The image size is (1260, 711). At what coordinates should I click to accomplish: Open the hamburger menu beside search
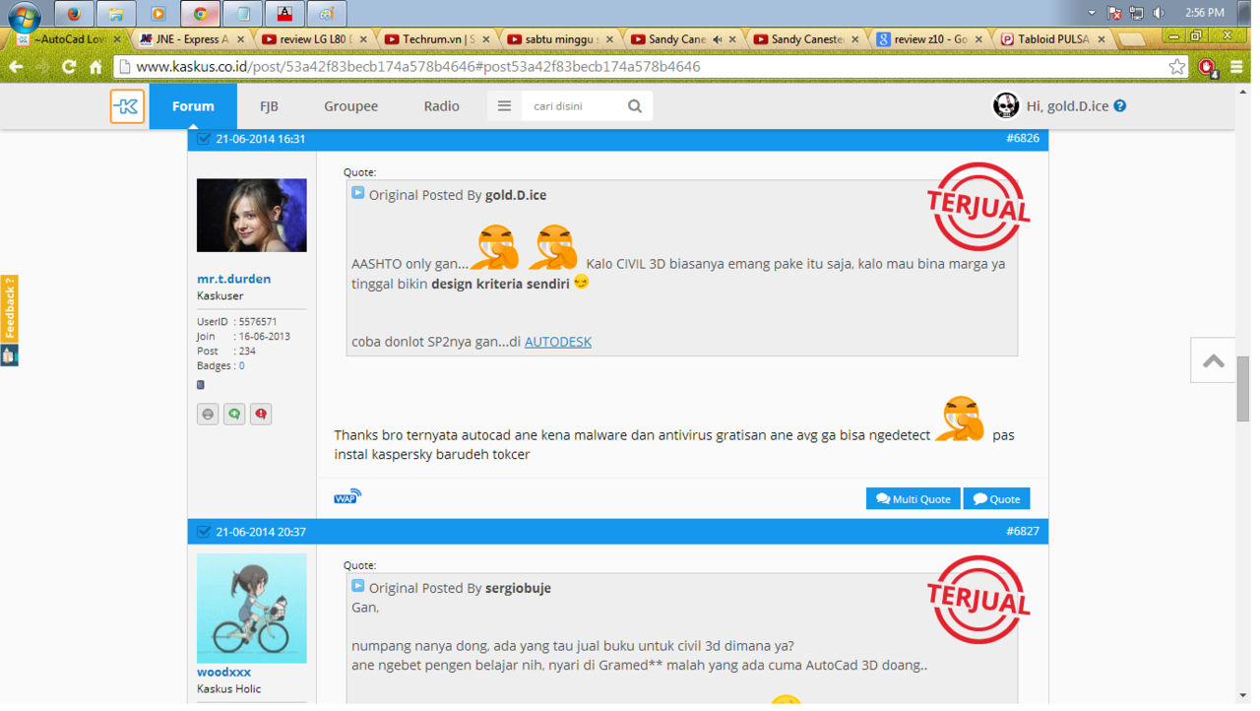coord(504,105)
